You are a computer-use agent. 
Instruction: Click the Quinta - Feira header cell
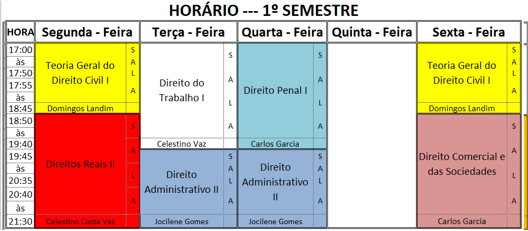372,32
